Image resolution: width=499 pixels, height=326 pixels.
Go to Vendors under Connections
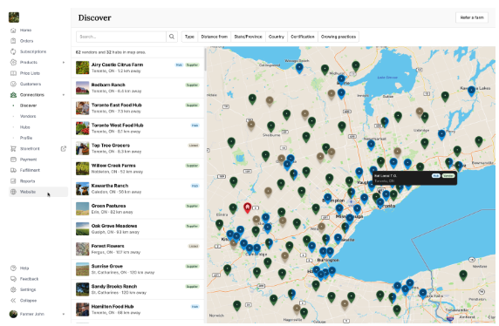[28, 116]
